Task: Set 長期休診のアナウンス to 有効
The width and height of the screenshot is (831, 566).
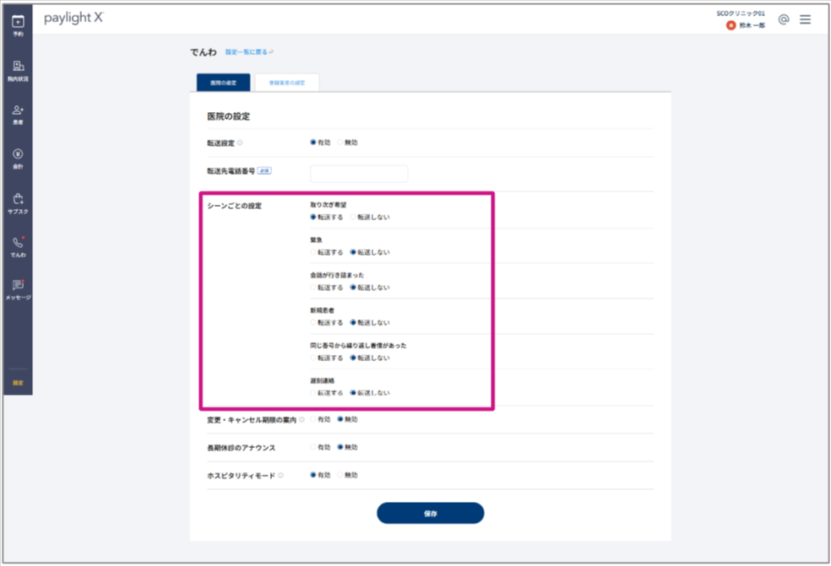Action: click(313, 447)
